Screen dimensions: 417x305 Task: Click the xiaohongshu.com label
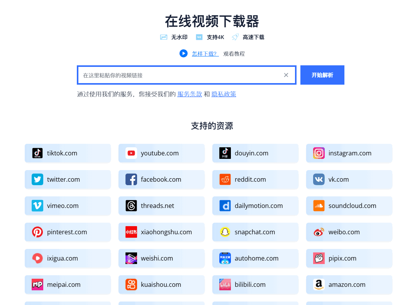pos(166,232)
